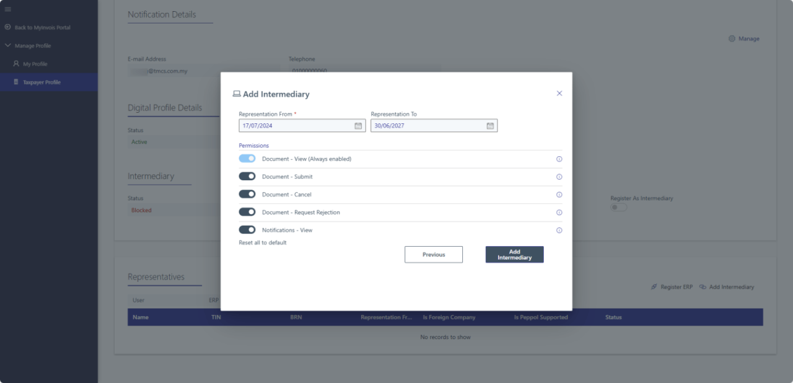Click the Add Intermediary confirm button

point(514,254)
